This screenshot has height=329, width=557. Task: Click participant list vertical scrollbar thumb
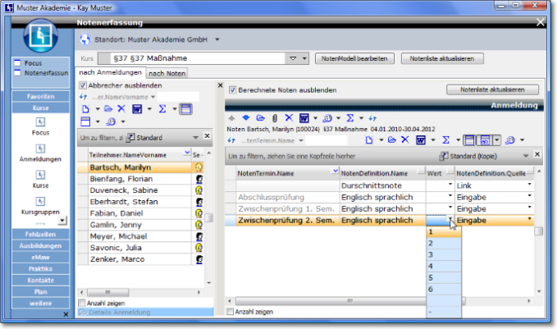click(x=209, y=217)
